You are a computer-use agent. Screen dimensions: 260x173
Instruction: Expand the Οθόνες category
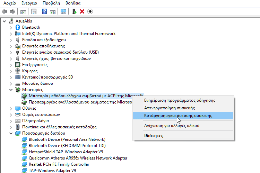coord(11,109)
